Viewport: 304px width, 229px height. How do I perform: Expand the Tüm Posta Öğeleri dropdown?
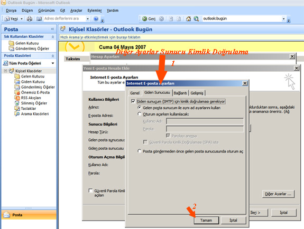point(53,63)
